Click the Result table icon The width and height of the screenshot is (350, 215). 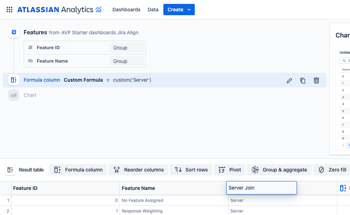(x=10, y=170)
